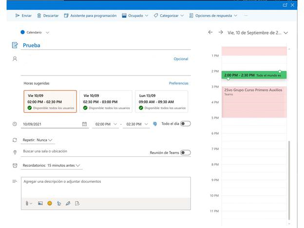Screen dimensions: 304x228
Task: Go to the next day arrow
Action: [x=221, y=32]
